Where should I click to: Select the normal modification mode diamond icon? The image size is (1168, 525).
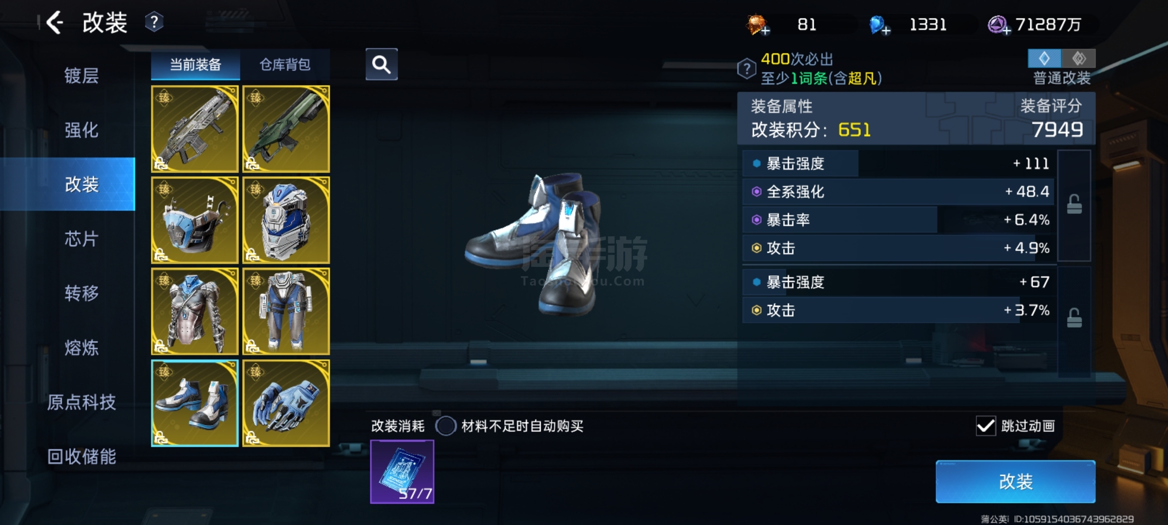coord(1045,58)
